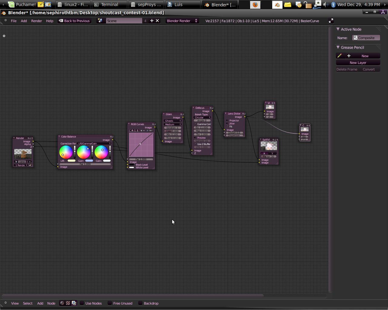Collapse the RGB Curves node

pyautogui.click(x=129, y=124)
